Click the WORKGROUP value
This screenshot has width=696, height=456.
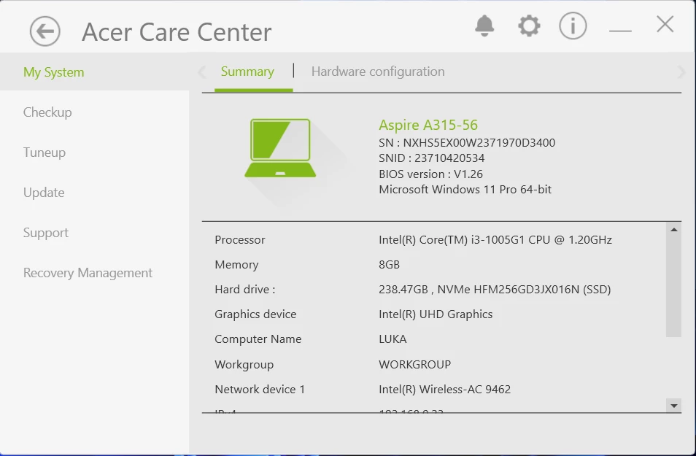415,365
